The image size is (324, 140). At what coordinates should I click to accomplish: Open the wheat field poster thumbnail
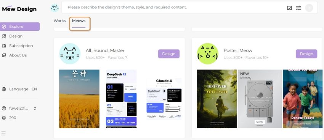point(79,99)
